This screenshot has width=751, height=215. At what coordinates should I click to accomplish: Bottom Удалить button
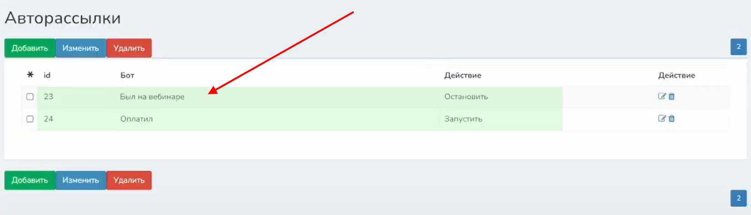(129, 180)
